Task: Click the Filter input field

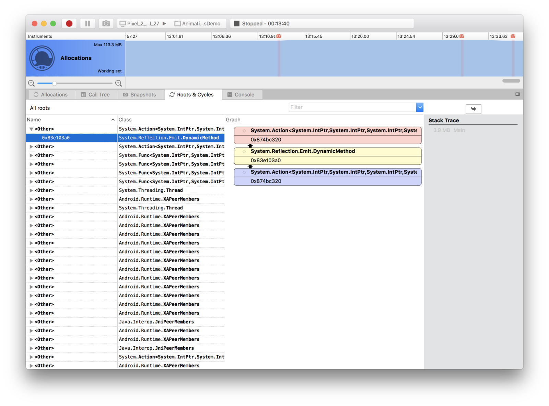Action: pos(352,107)
